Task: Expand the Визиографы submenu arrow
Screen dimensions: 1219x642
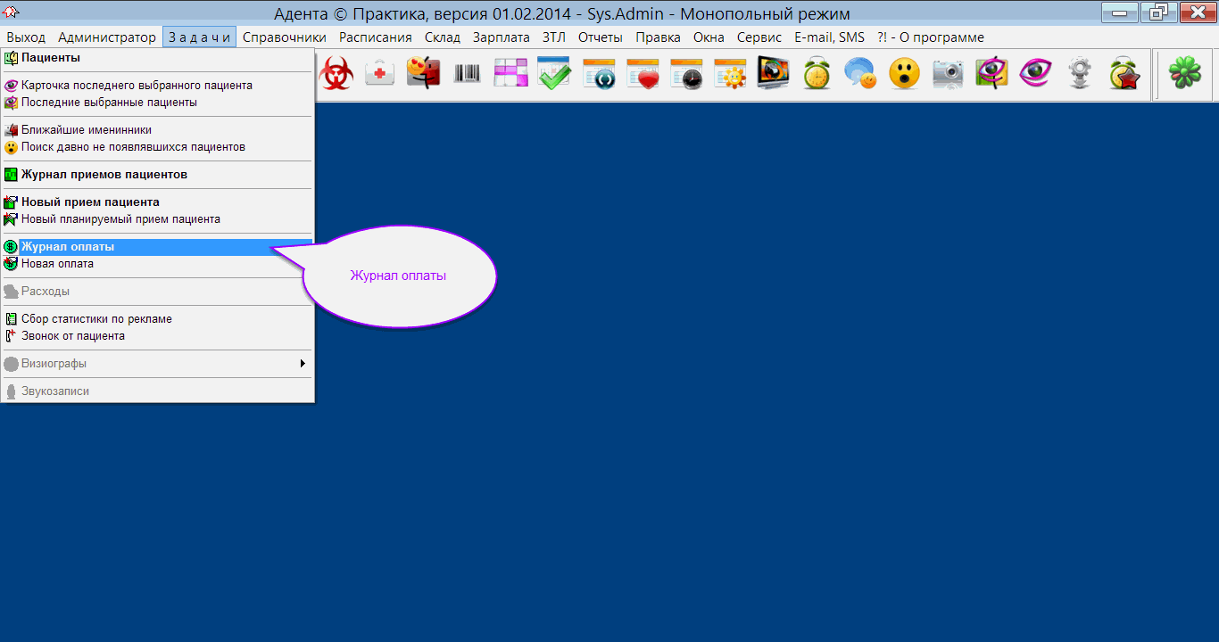Action: [303, 364]
